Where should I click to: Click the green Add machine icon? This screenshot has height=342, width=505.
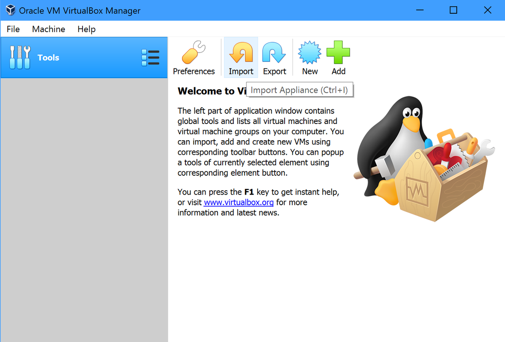338,52
